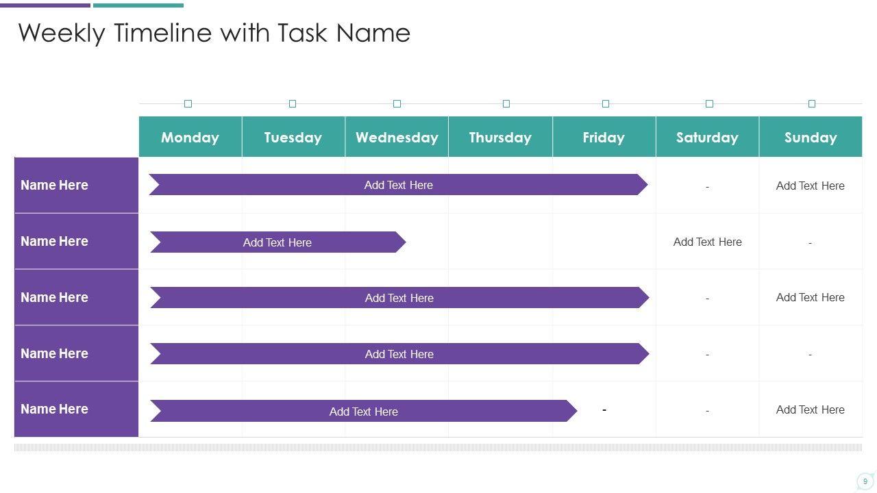This screenshot has height=493, width=877.
Task: Select the third row's Name Here label
Action: click(x=55, y=297)
